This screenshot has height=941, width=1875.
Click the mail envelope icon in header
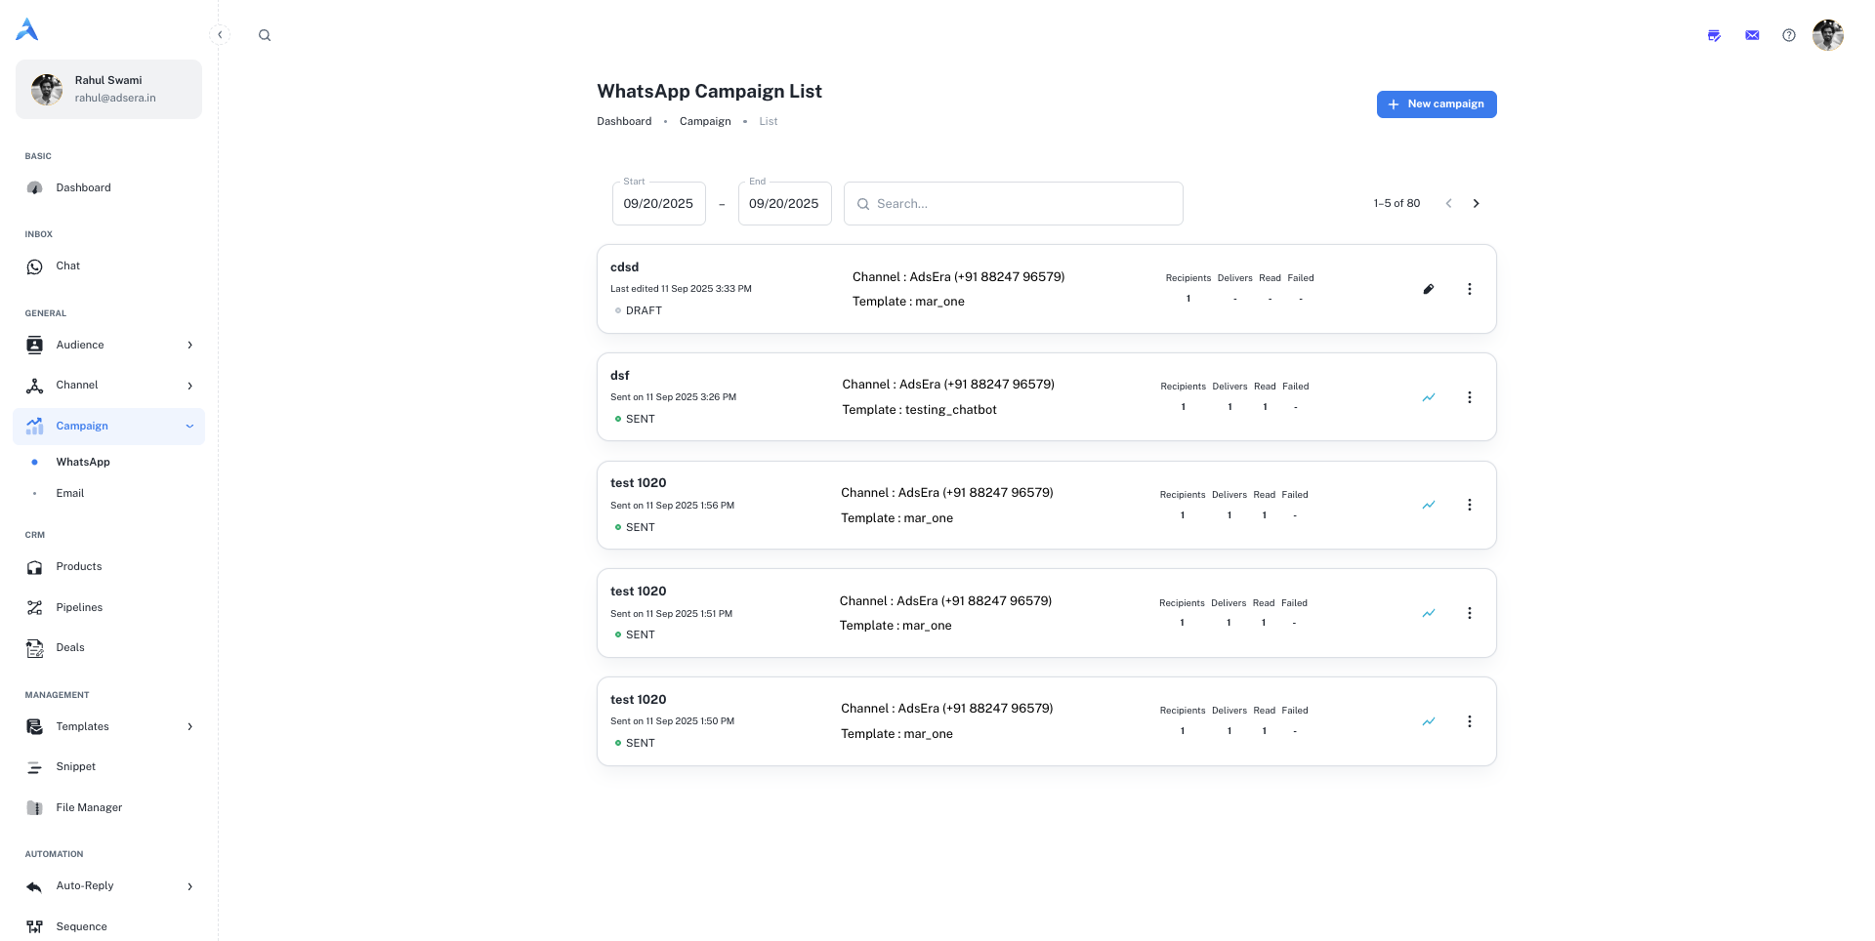[1752, 35]
